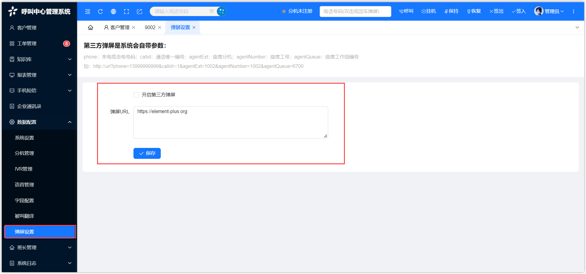Expand the 报表管理 sidebar menu
Screen dimensions: 586x274
point(39,75)
